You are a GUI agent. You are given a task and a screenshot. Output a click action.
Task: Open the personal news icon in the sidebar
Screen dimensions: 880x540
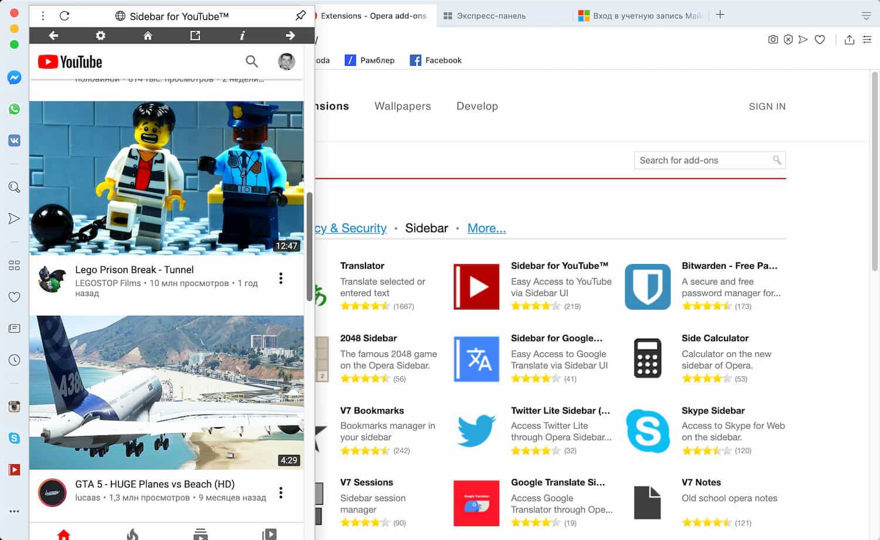(14, 329)
